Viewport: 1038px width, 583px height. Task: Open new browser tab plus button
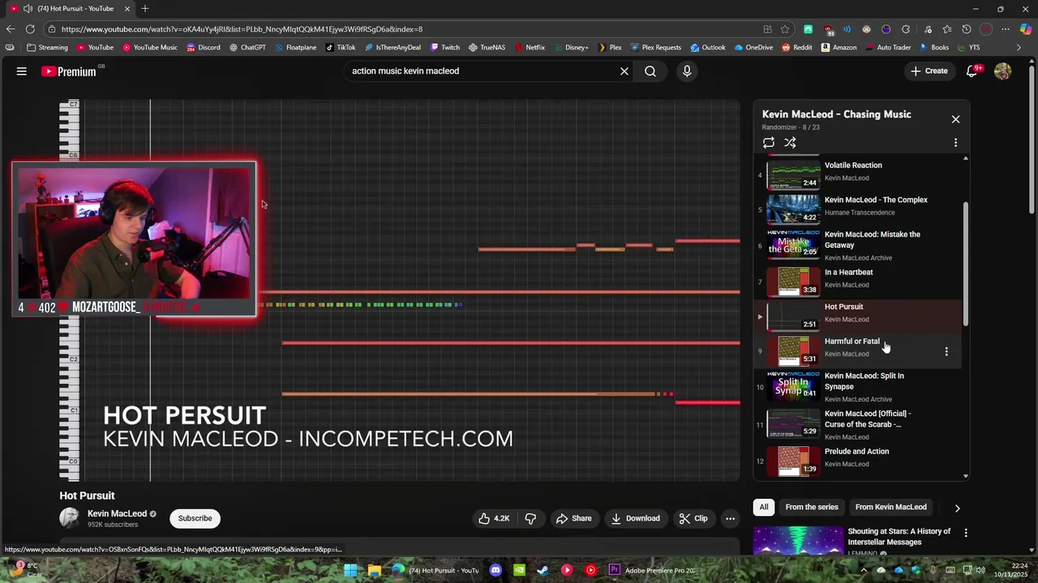click(x=144, y=9)
